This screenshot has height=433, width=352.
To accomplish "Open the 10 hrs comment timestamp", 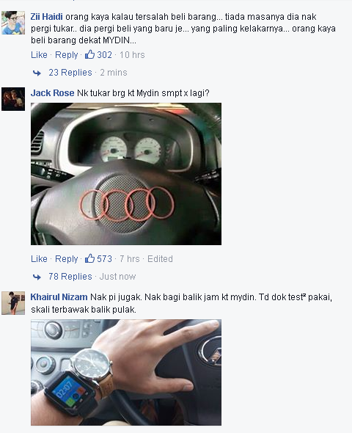I will (x=132, y=55).
